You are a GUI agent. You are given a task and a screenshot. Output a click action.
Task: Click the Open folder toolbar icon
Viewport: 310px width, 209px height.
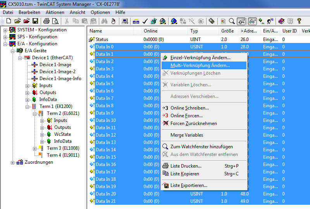[x=17, y=21]
